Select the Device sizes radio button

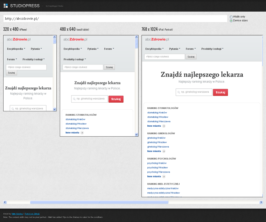pos(231,21)
